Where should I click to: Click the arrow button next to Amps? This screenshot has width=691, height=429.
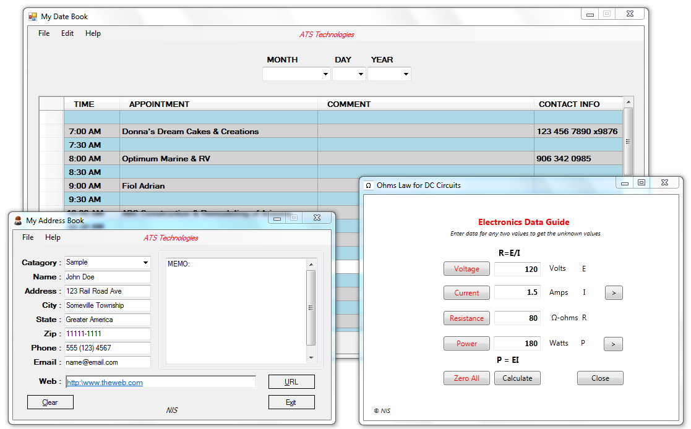pyautogui.click(x=613, y=293)
